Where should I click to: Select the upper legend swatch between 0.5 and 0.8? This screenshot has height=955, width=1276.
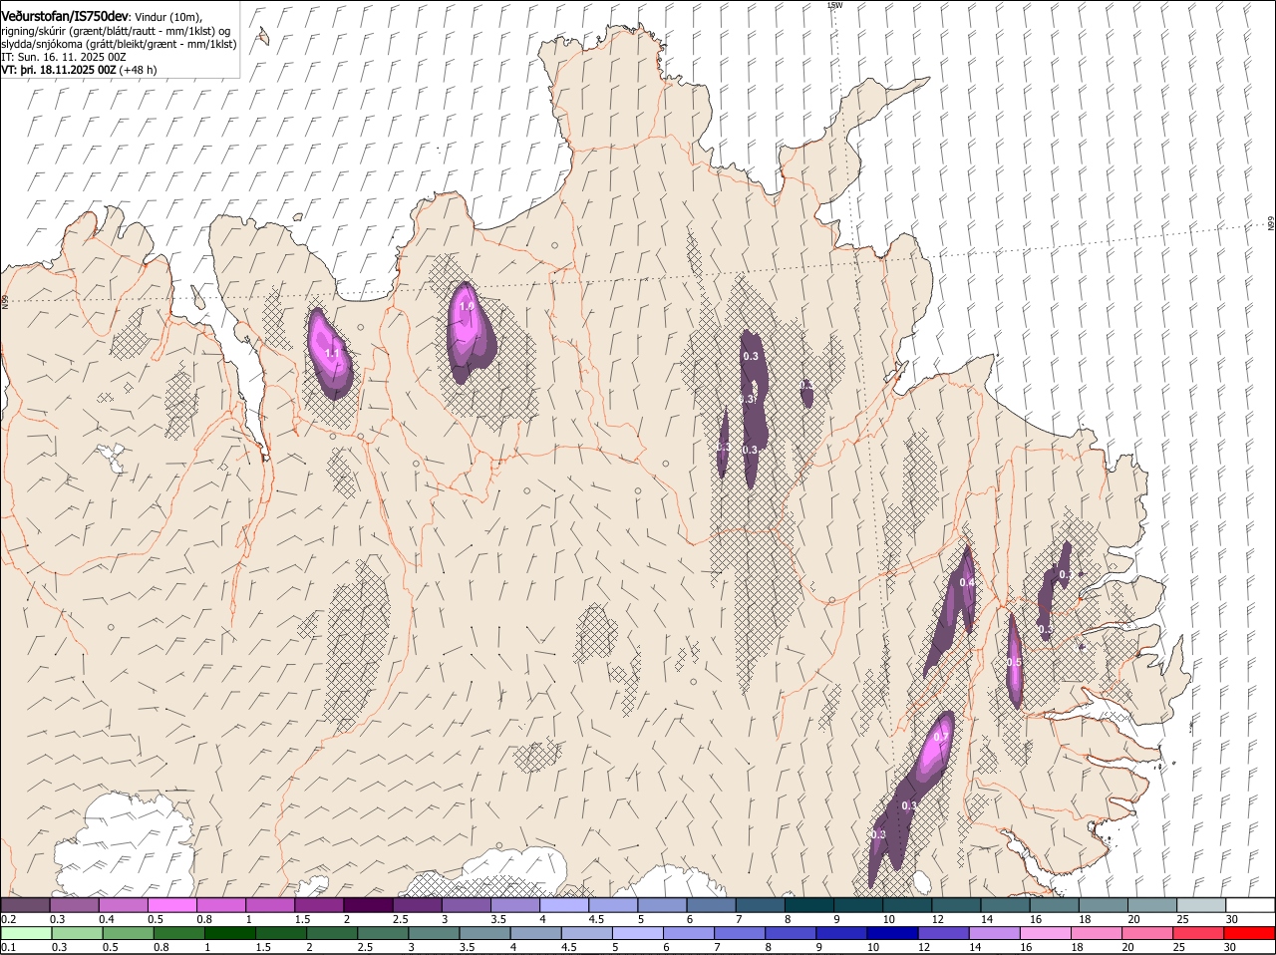[173, 905]
